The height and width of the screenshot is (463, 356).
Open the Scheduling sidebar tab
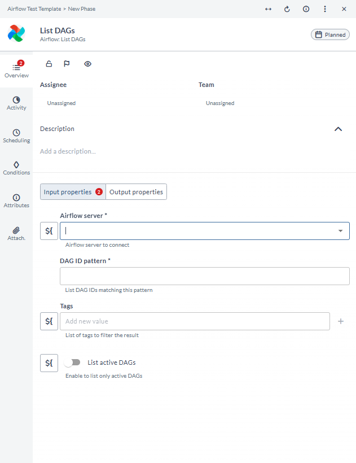(16, 136)
